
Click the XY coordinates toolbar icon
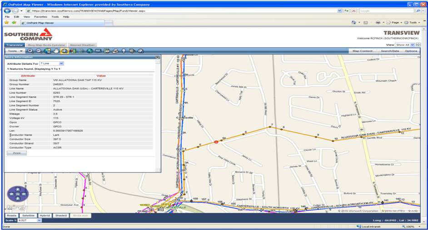[x=98, y=51]
